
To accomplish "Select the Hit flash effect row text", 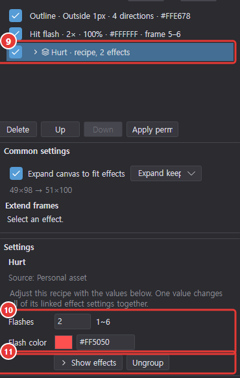I will [105, 34].
